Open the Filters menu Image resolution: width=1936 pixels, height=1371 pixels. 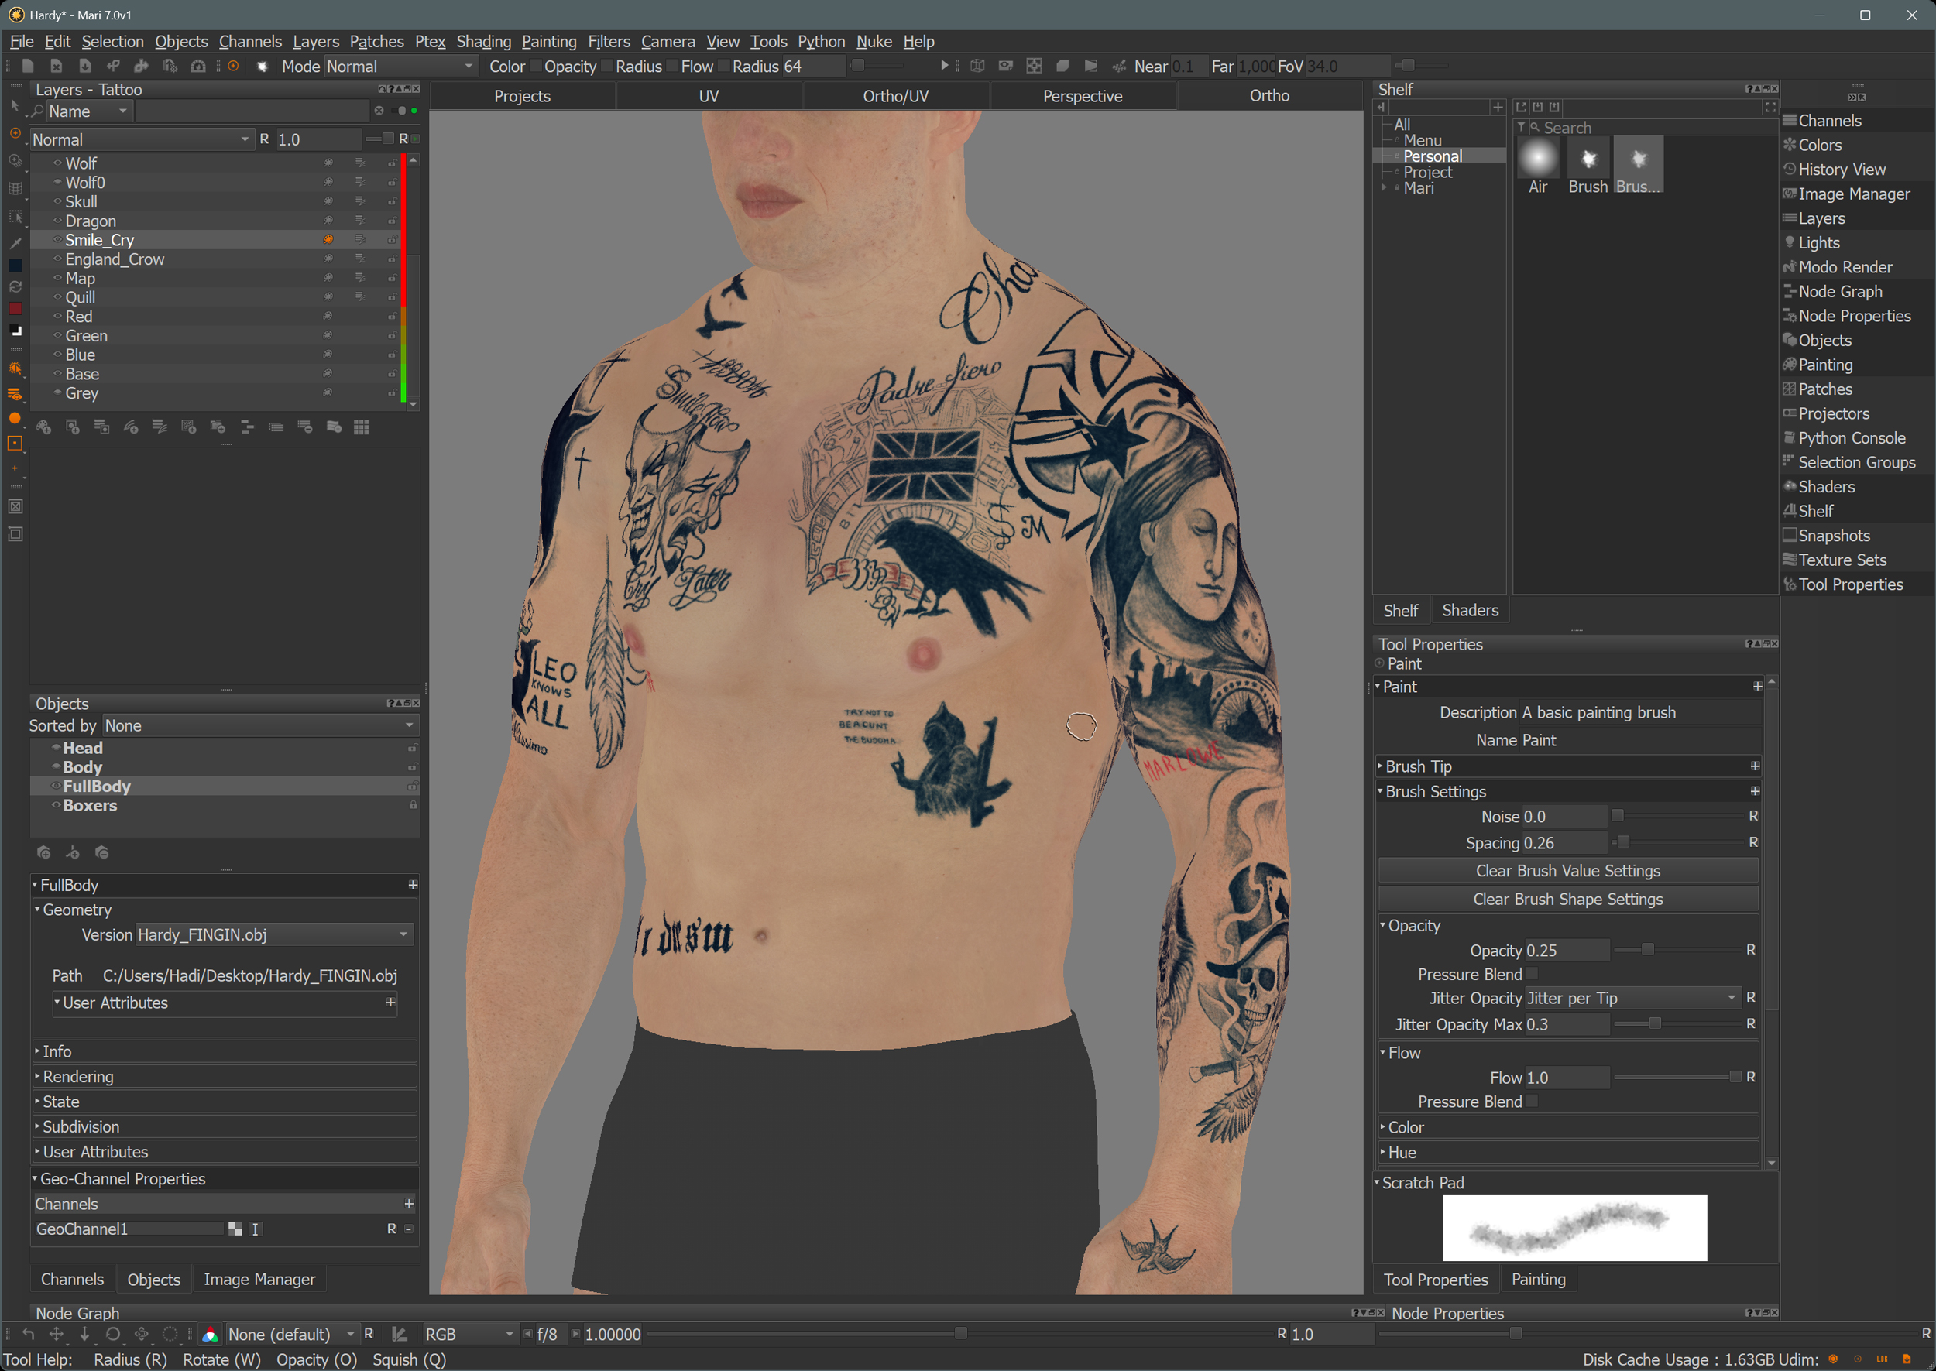608,41
